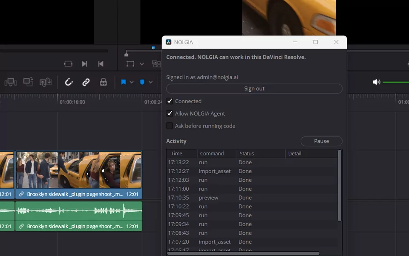Click the viewer jog scrubber handle
Screen dimensions: 409x256
click(x=126, y=54)
